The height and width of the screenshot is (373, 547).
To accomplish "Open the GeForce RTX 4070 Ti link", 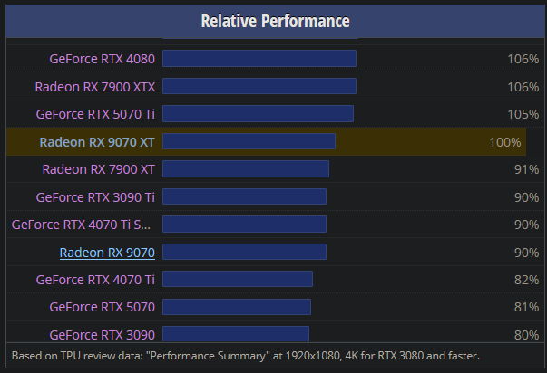I will [95, 280].
